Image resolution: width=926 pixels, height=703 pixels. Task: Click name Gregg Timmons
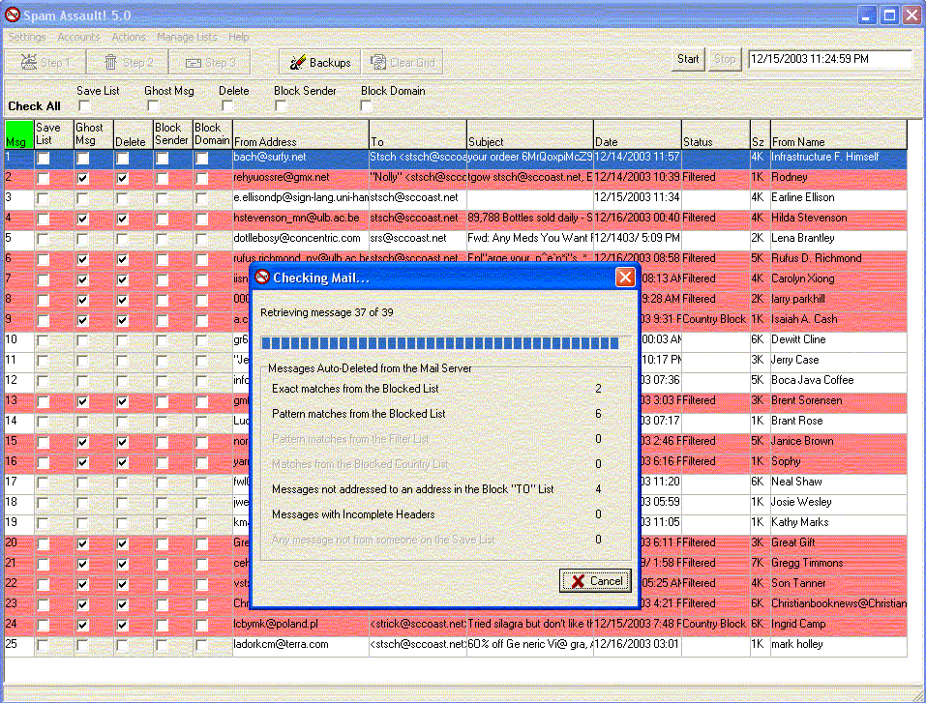tap(807, 563)
